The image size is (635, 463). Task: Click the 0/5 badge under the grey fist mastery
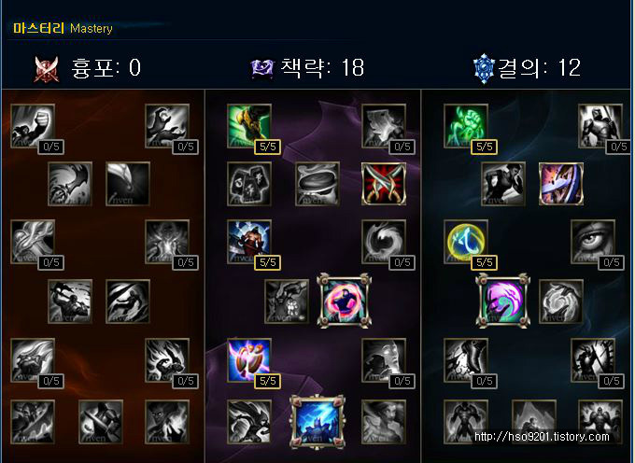pos(51,147)
